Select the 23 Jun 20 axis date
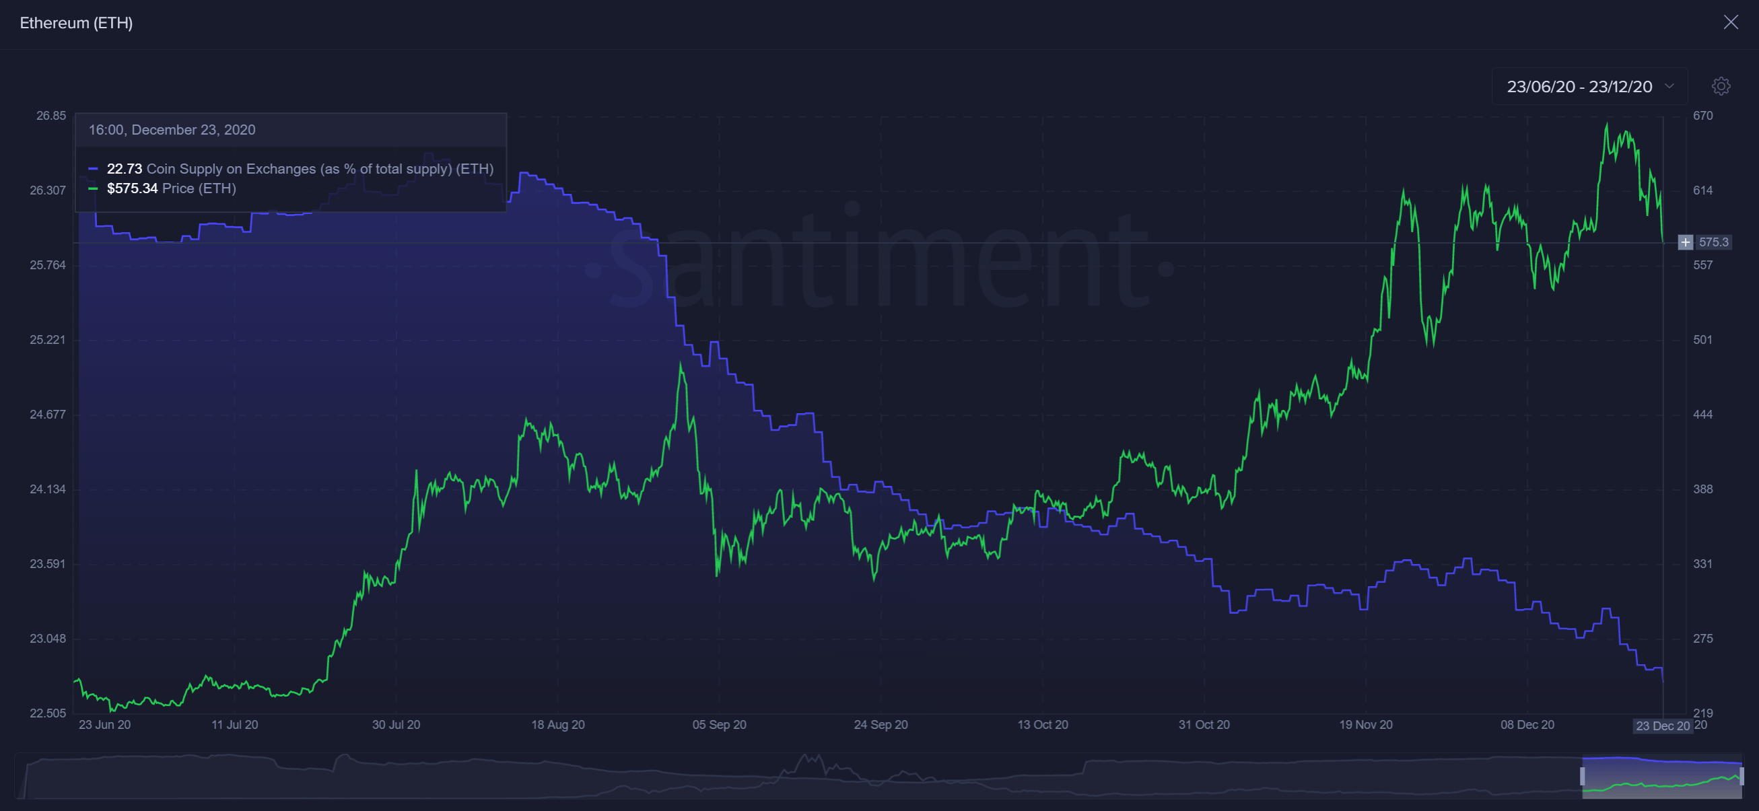 [x=104, y=725]
